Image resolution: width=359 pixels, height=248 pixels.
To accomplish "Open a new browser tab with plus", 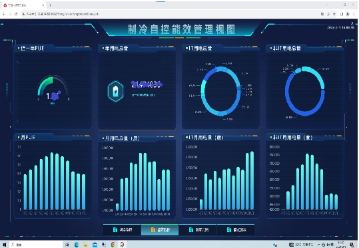I will [x=50, y=5].
